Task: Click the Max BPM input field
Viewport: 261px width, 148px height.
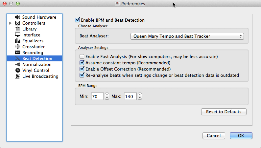Action: click(130, 96)
